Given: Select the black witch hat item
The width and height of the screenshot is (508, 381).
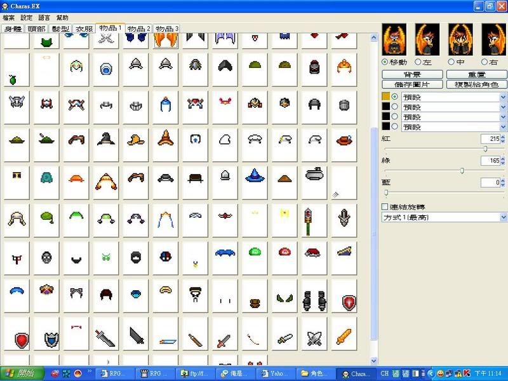Looking at the screenshot, I should 105,139.
